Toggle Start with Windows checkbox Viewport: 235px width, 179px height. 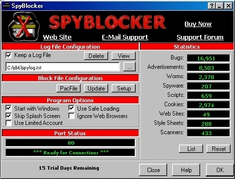point(8,108)
